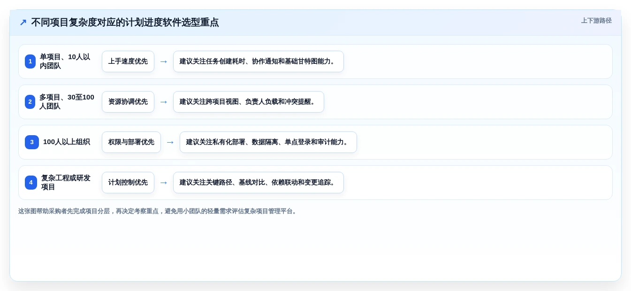
Task: Click the arrow after 上手速度优先
Action: (164, 61)
